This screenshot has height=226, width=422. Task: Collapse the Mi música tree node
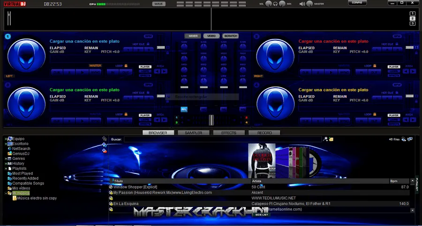(x=6, y=193)
